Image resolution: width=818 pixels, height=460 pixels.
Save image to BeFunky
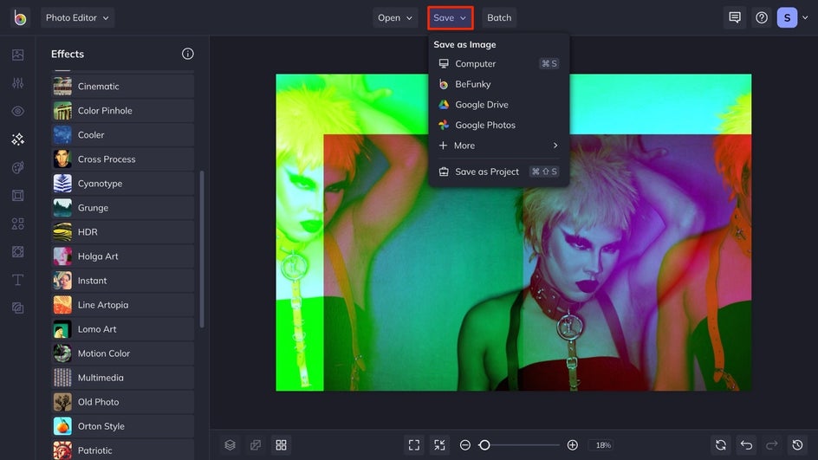click(x=499, y=84)
